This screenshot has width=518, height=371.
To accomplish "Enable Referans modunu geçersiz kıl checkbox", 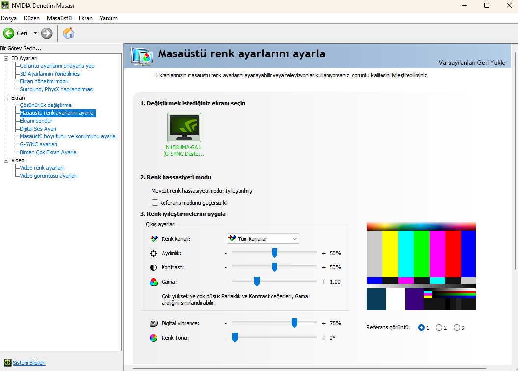I will coord(155,202).
